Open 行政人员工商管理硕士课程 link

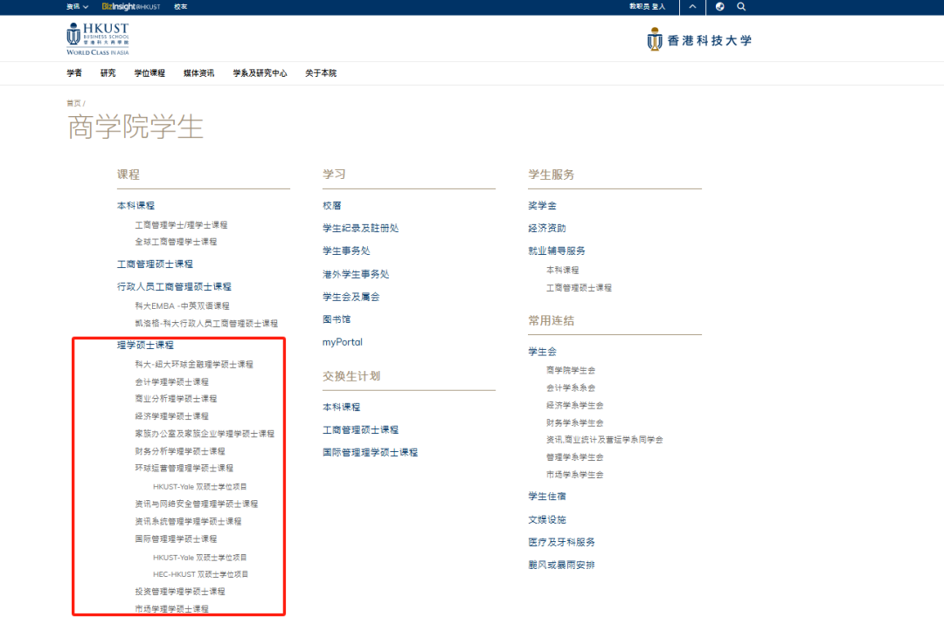click(174, 287)
